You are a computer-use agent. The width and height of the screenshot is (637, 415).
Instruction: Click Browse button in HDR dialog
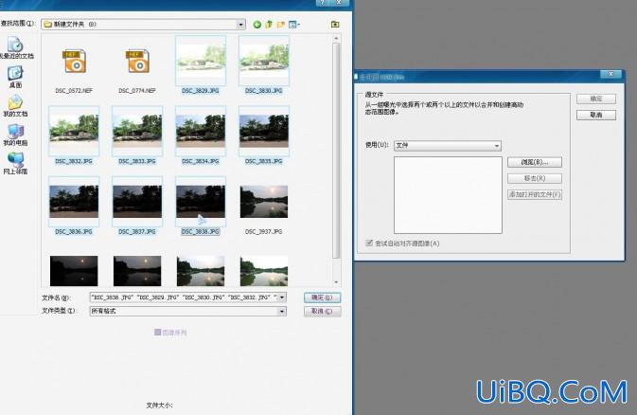535,162
